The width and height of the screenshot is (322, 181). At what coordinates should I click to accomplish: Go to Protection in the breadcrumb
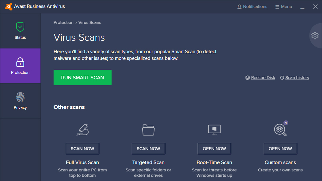[x=63, y=22]
